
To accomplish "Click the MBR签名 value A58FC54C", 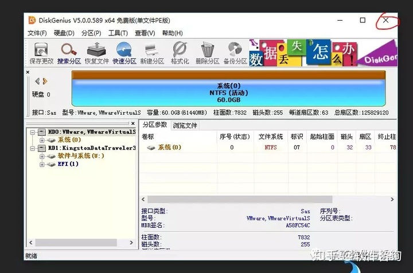I will pos(298,225).
